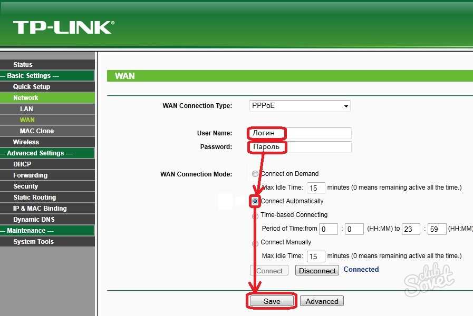Click the greyed Connect button
The width and height of the screenshot is (473, 316).
[269, 271]
